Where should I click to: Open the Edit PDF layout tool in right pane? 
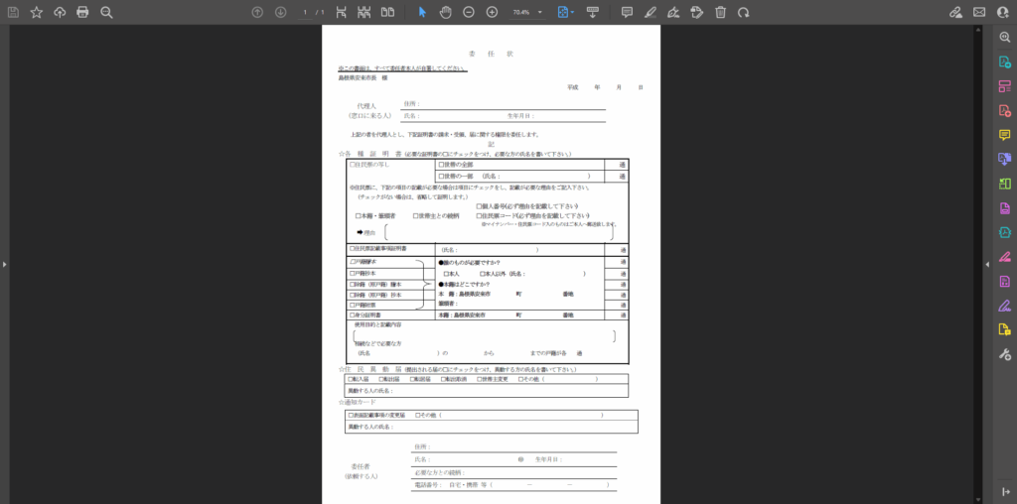coord(1005,86)
